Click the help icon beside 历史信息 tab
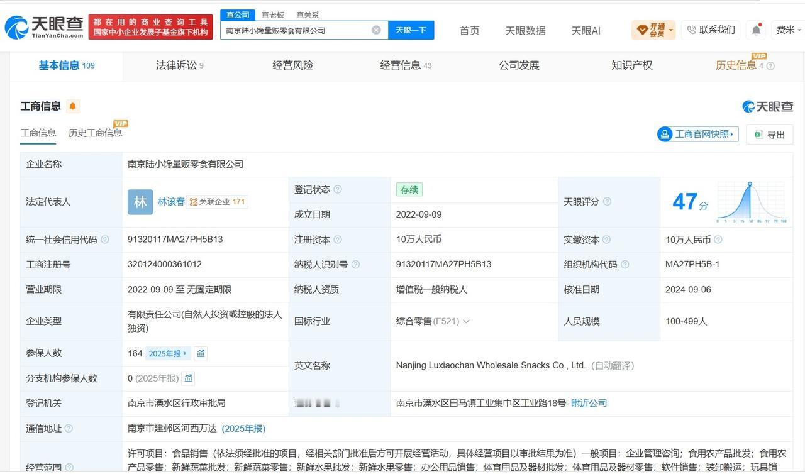 pyautogui.click(x=770, y=65)
